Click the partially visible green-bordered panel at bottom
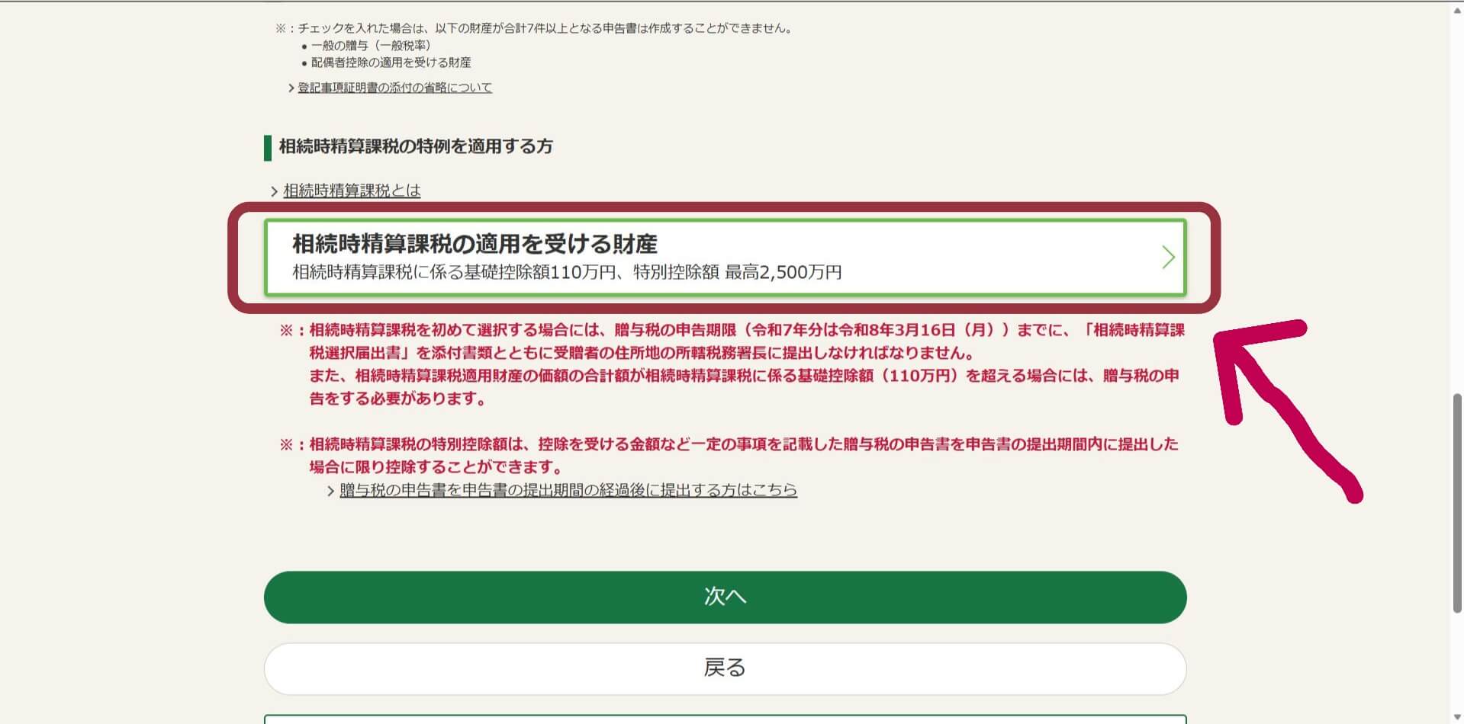The height and width of the screenshot is (724, 1464). pyautogui.click(x=723, y=719)
